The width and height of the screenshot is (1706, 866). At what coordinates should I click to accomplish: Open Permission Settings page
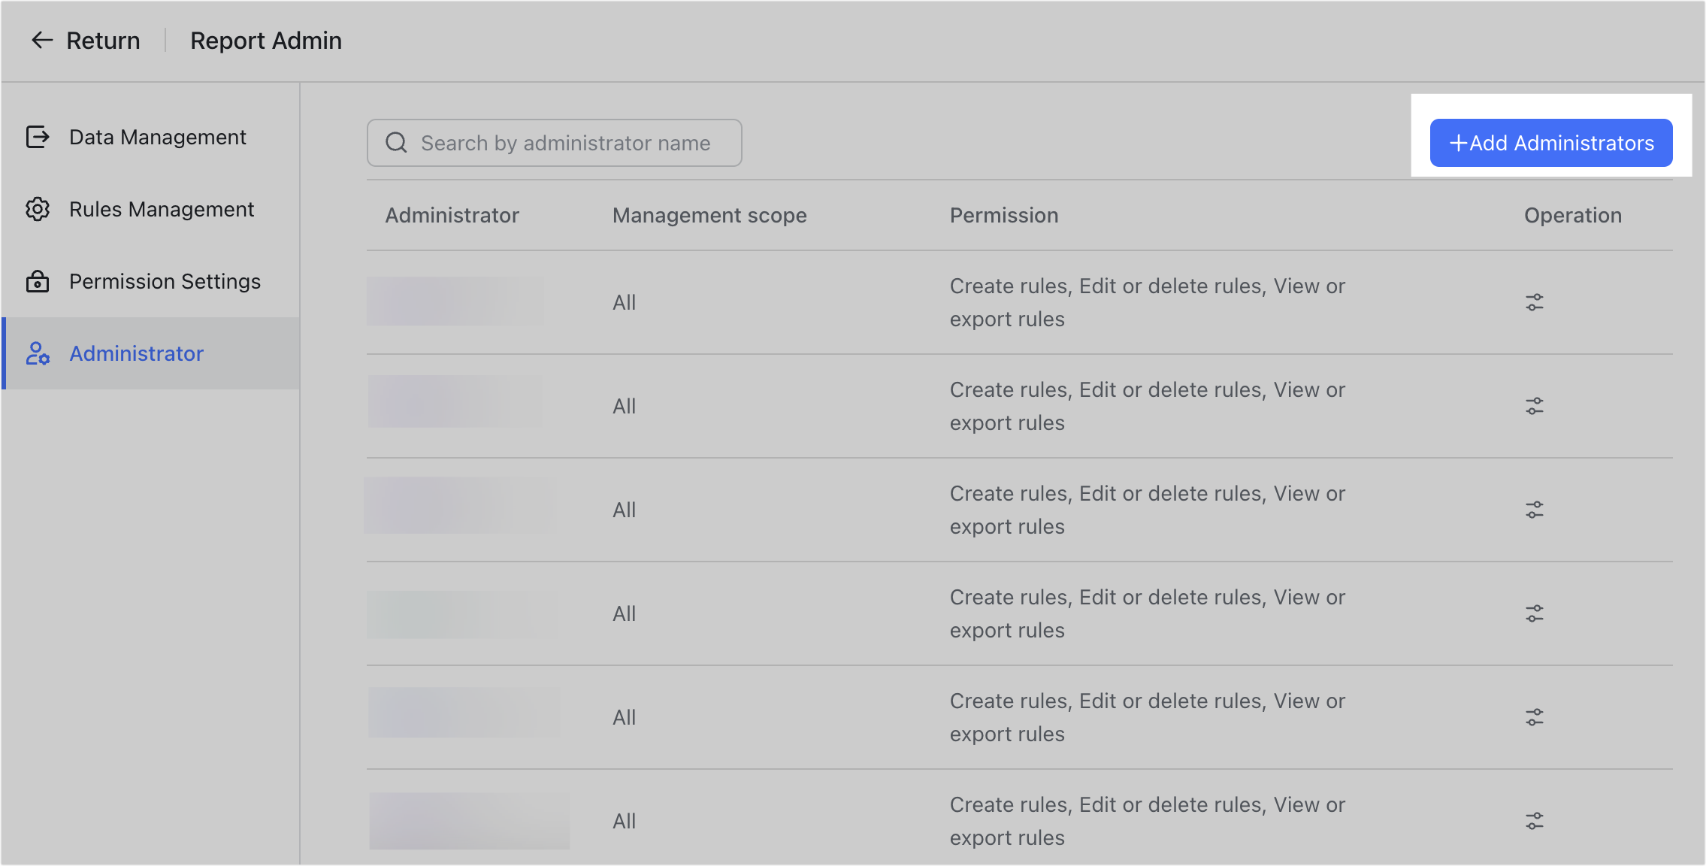(x=150, y=281)
